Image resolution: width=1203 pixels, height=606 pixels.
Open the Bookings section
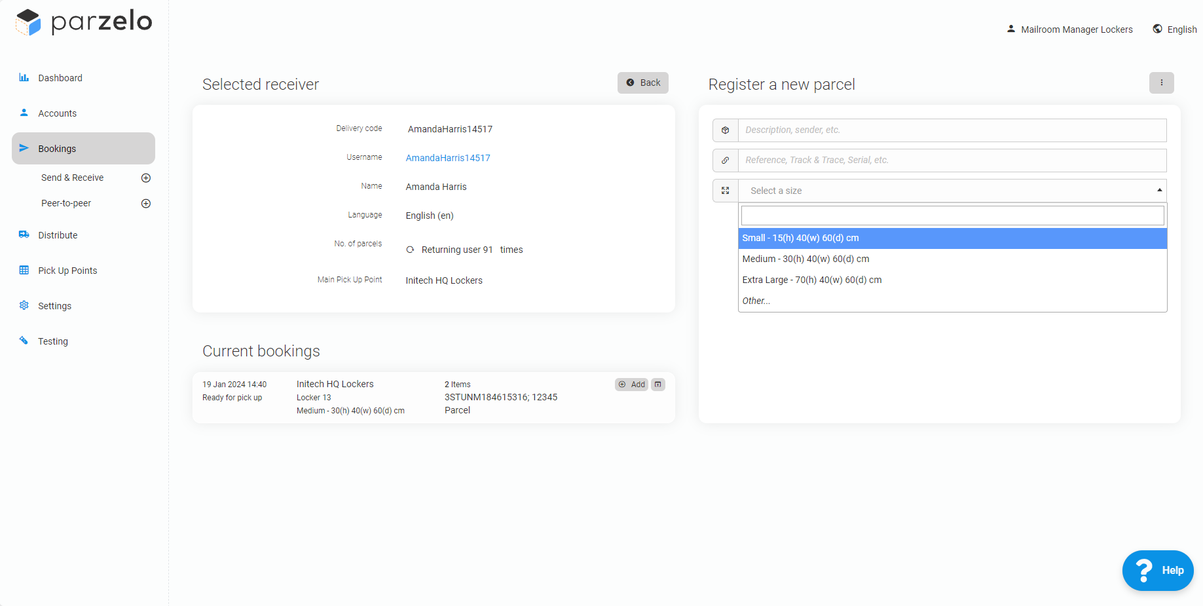[83, 149]
